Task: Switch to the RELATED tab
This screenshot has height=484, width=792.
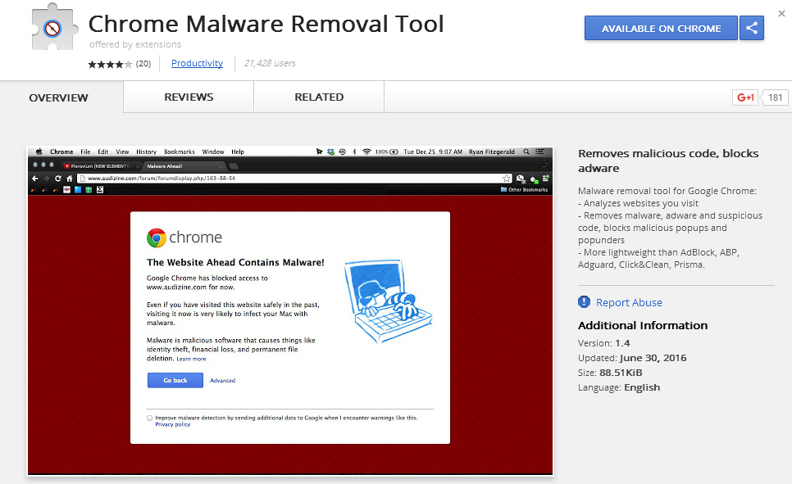Action: point(319,97)
